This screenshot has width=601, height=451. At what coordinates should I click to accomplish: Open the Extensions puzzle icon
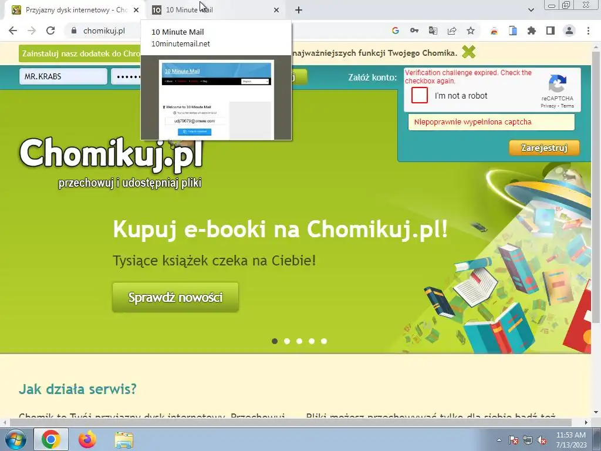[532, 31]
